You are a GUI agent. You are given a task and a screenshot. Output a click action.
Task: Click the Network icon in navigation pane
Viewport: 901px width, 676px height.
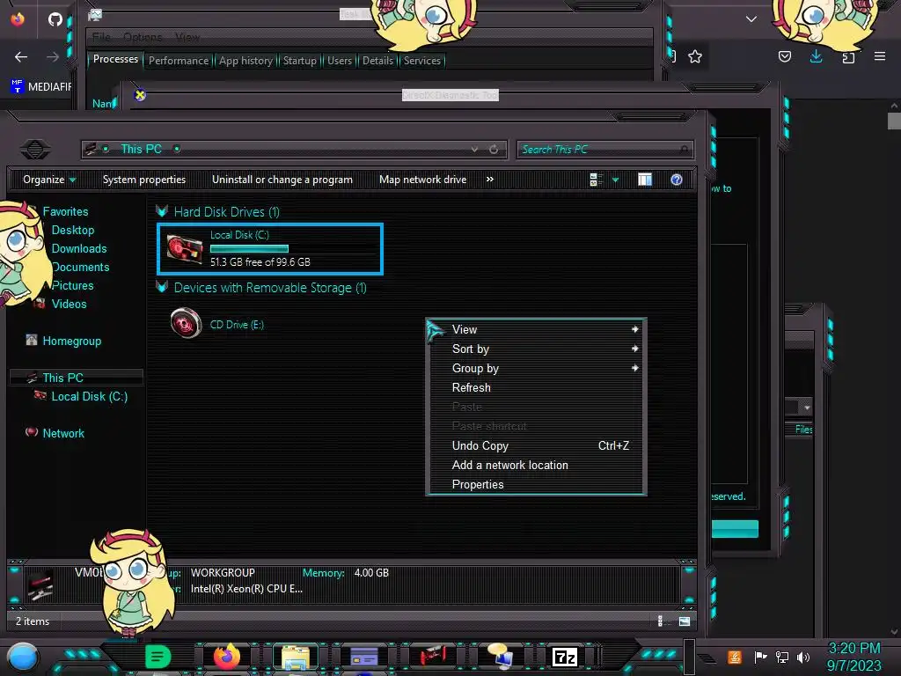click(32, 431)
